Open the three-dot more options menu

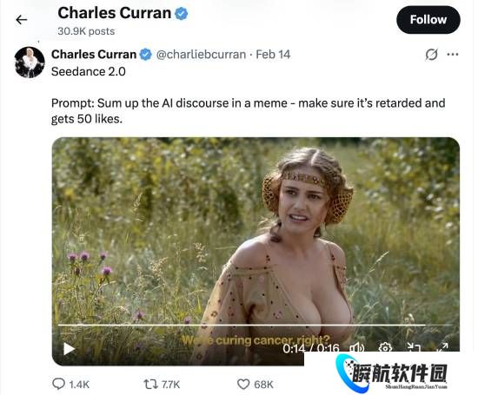point(453,55)
